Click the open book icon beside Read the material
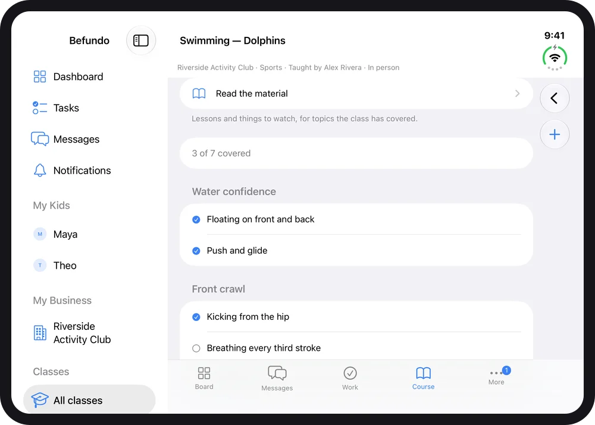This screenshot has height=425, width=595. (x=199, y=94)
